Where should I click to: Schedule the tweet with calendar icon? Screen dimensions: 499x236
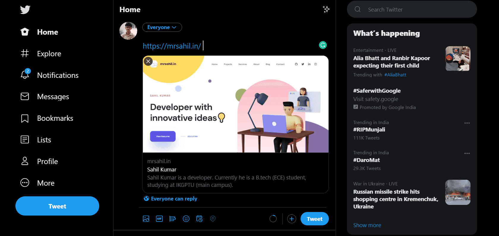pyautogui.click(x=200, y=219)
